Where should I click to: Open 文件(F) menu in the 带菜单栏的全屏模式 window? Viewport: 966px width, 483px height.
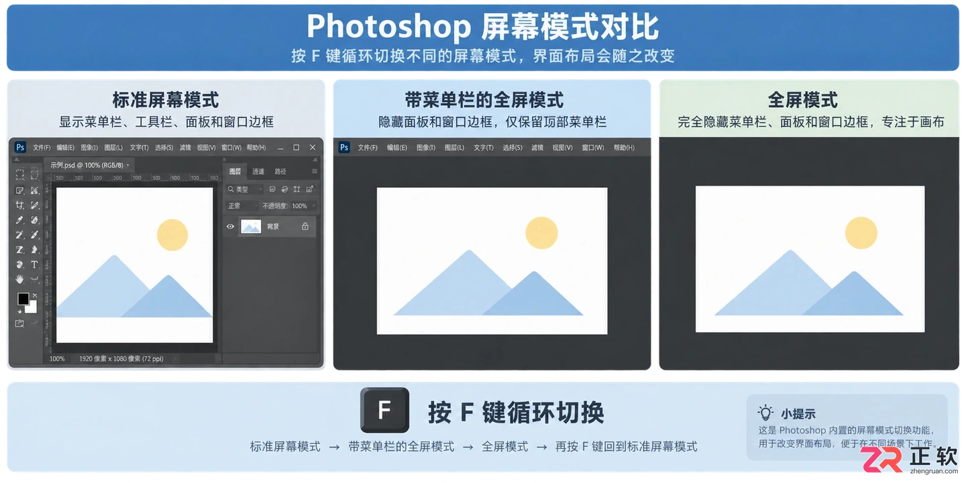[368, 148]
